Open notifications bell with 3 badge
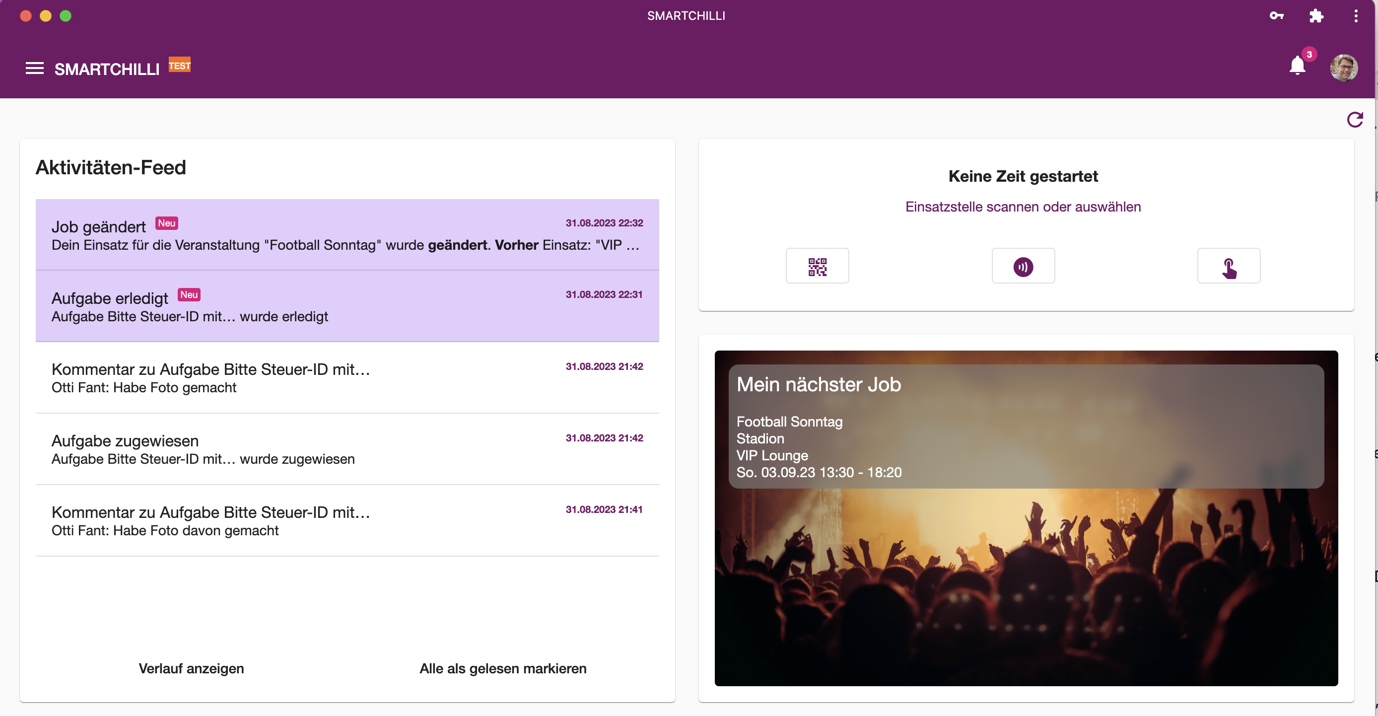 tap(1298, 65)
